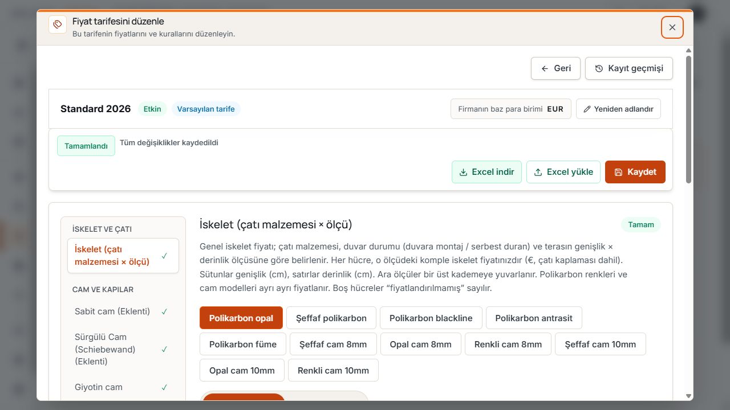The width and height of the screenshot is (730, 410).
Task: Switch to Şeffaf cam 8mm
Action: tap(333, 344)
